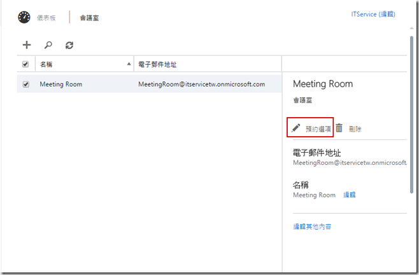
Task: Refresh the meeting room list
Action: point(69,45)
